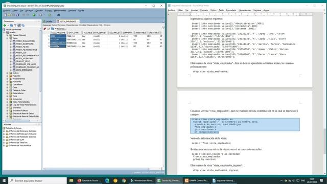Screen dimensions: 327x184
Task: Click green plus New Connection icon
Action: pyautogui.click(x=5, y=25)
